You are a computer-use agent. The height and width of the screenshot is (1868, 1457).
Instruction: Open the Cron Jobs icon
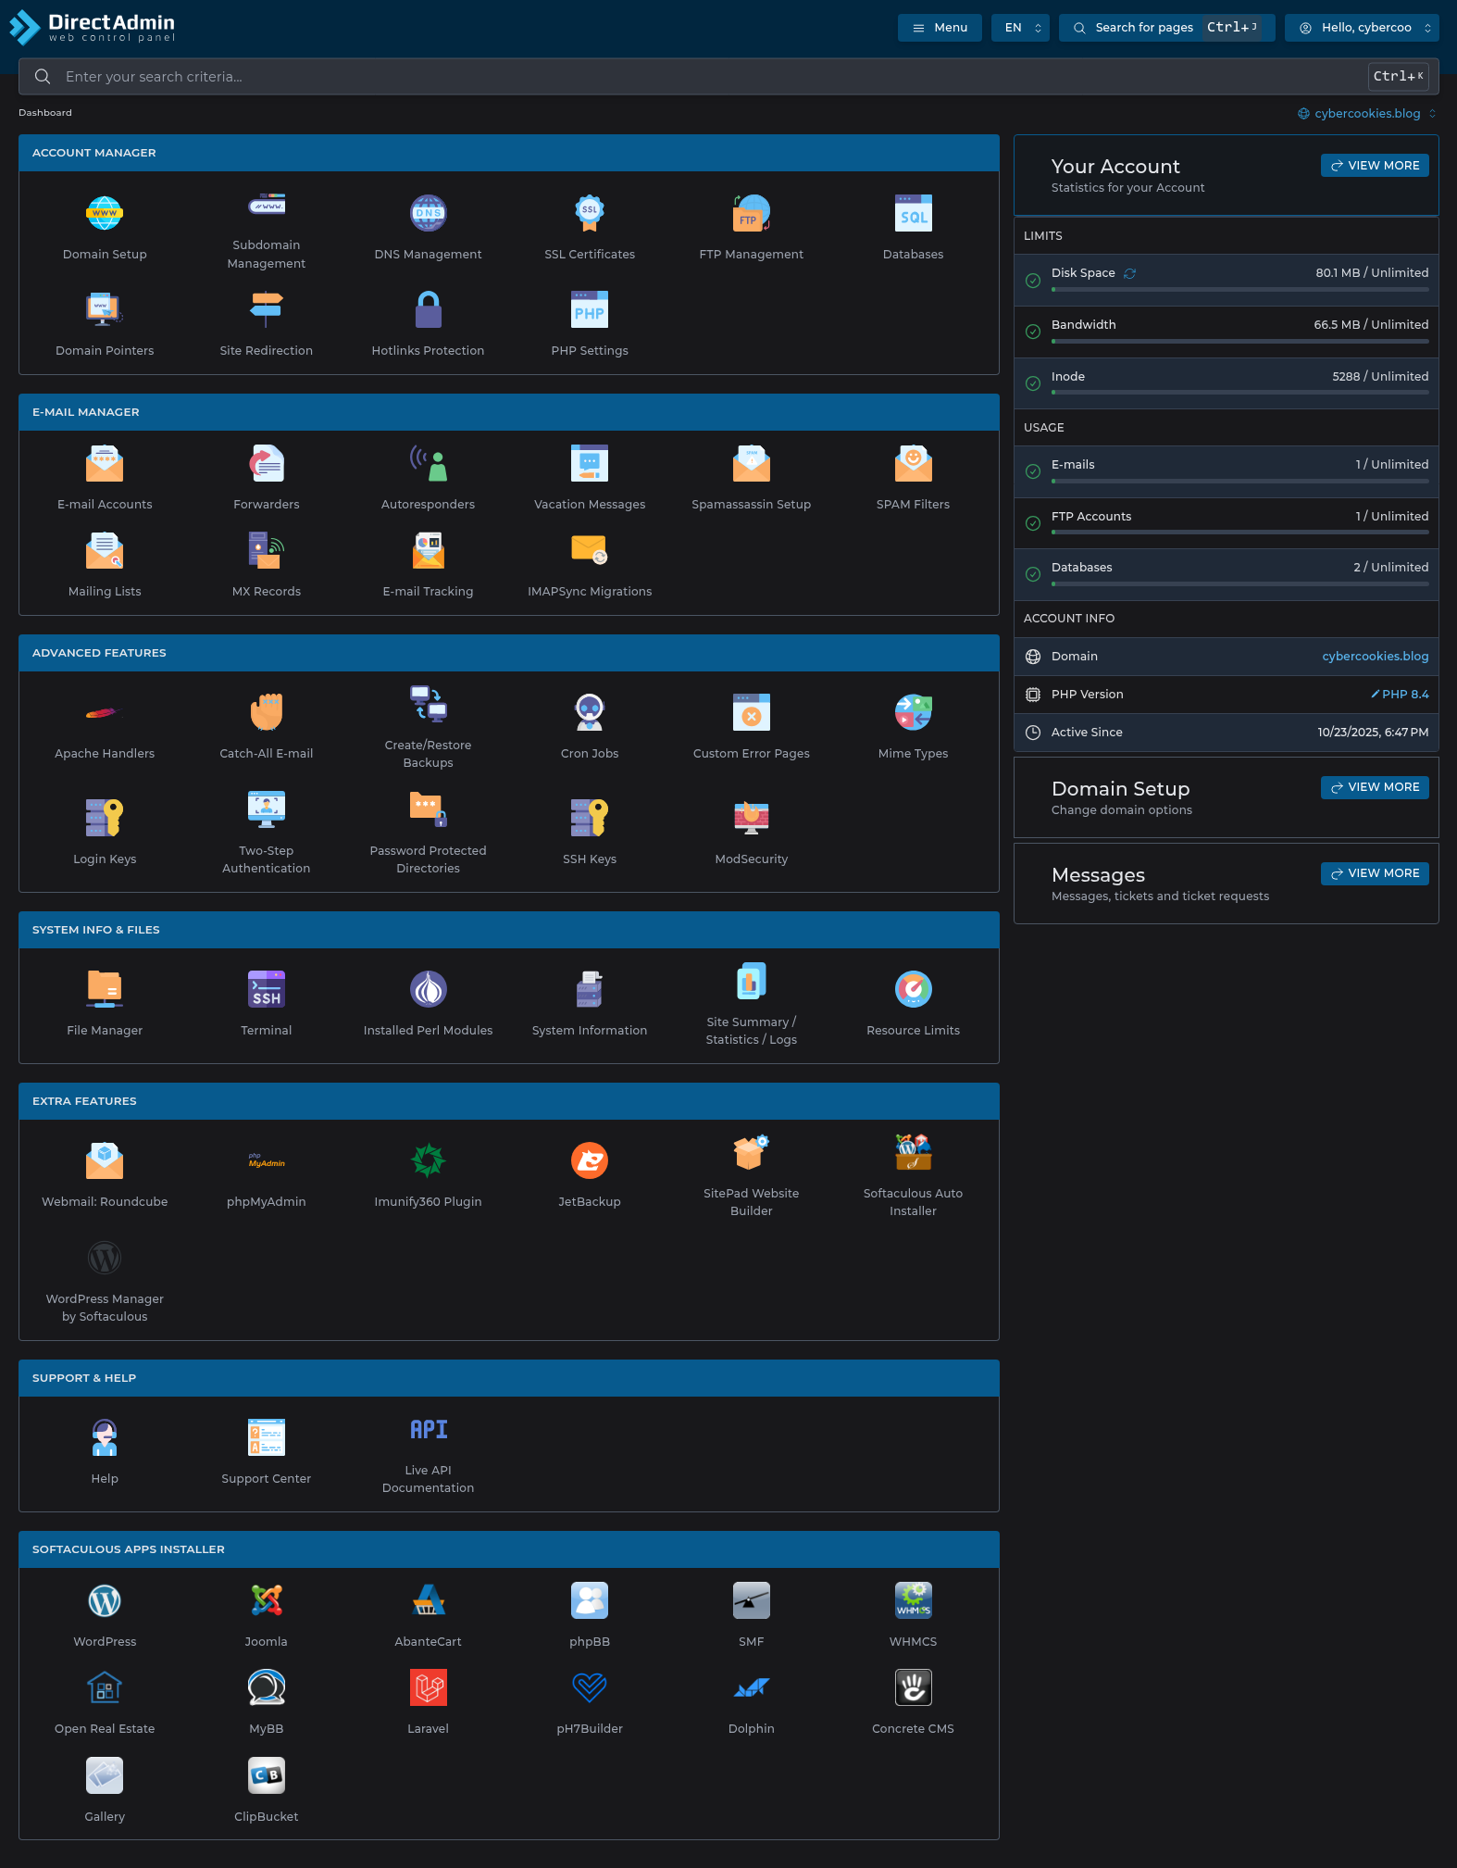point(589,712)
